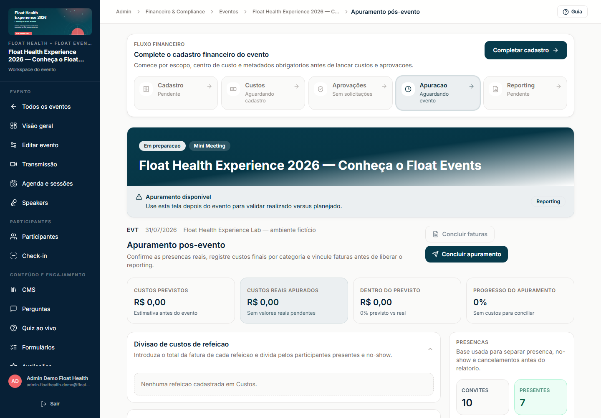This screenshot has width=601, height=418.
Task: Click the Convites 10 counter
Action: point(482,397)
